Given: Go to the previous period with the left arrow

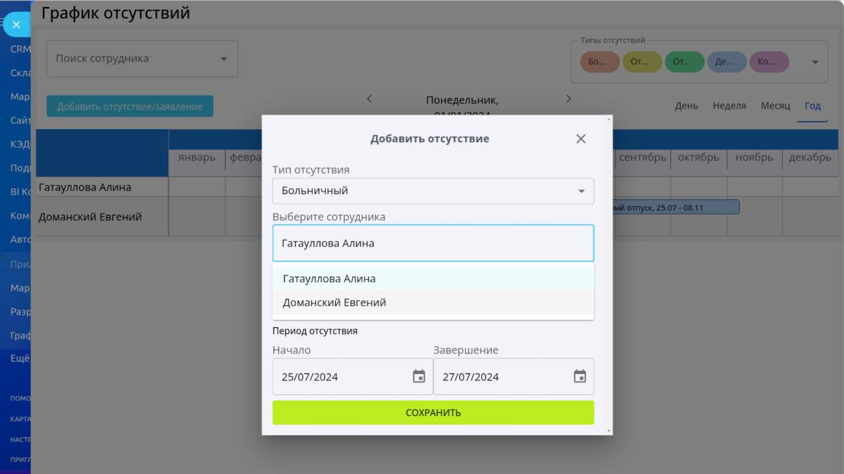Looking at the screenshot, I should 369,99.
